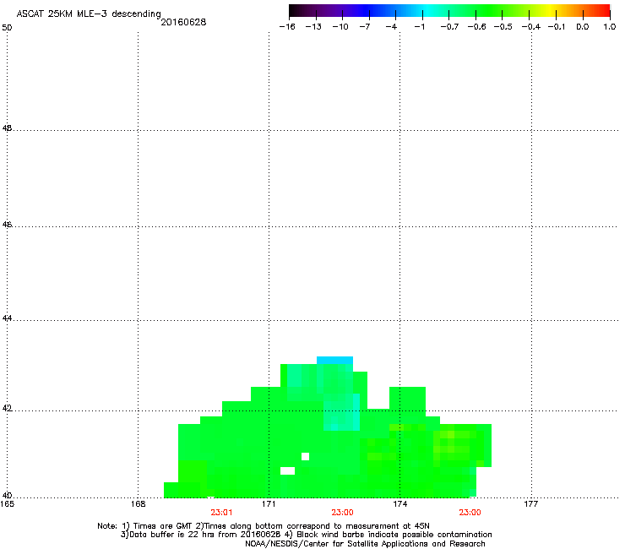Click colorbar label -7
This screenshot has width=625, height=549.
pos(365,27)
